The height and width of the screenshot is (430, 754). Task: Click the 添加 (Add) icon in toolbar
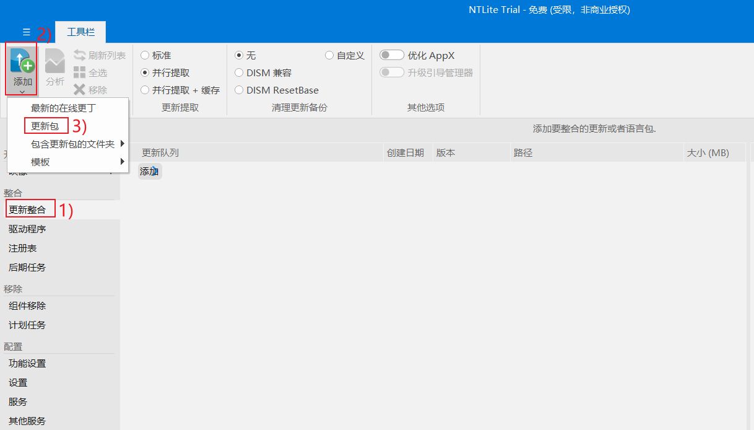click(22, 63)
